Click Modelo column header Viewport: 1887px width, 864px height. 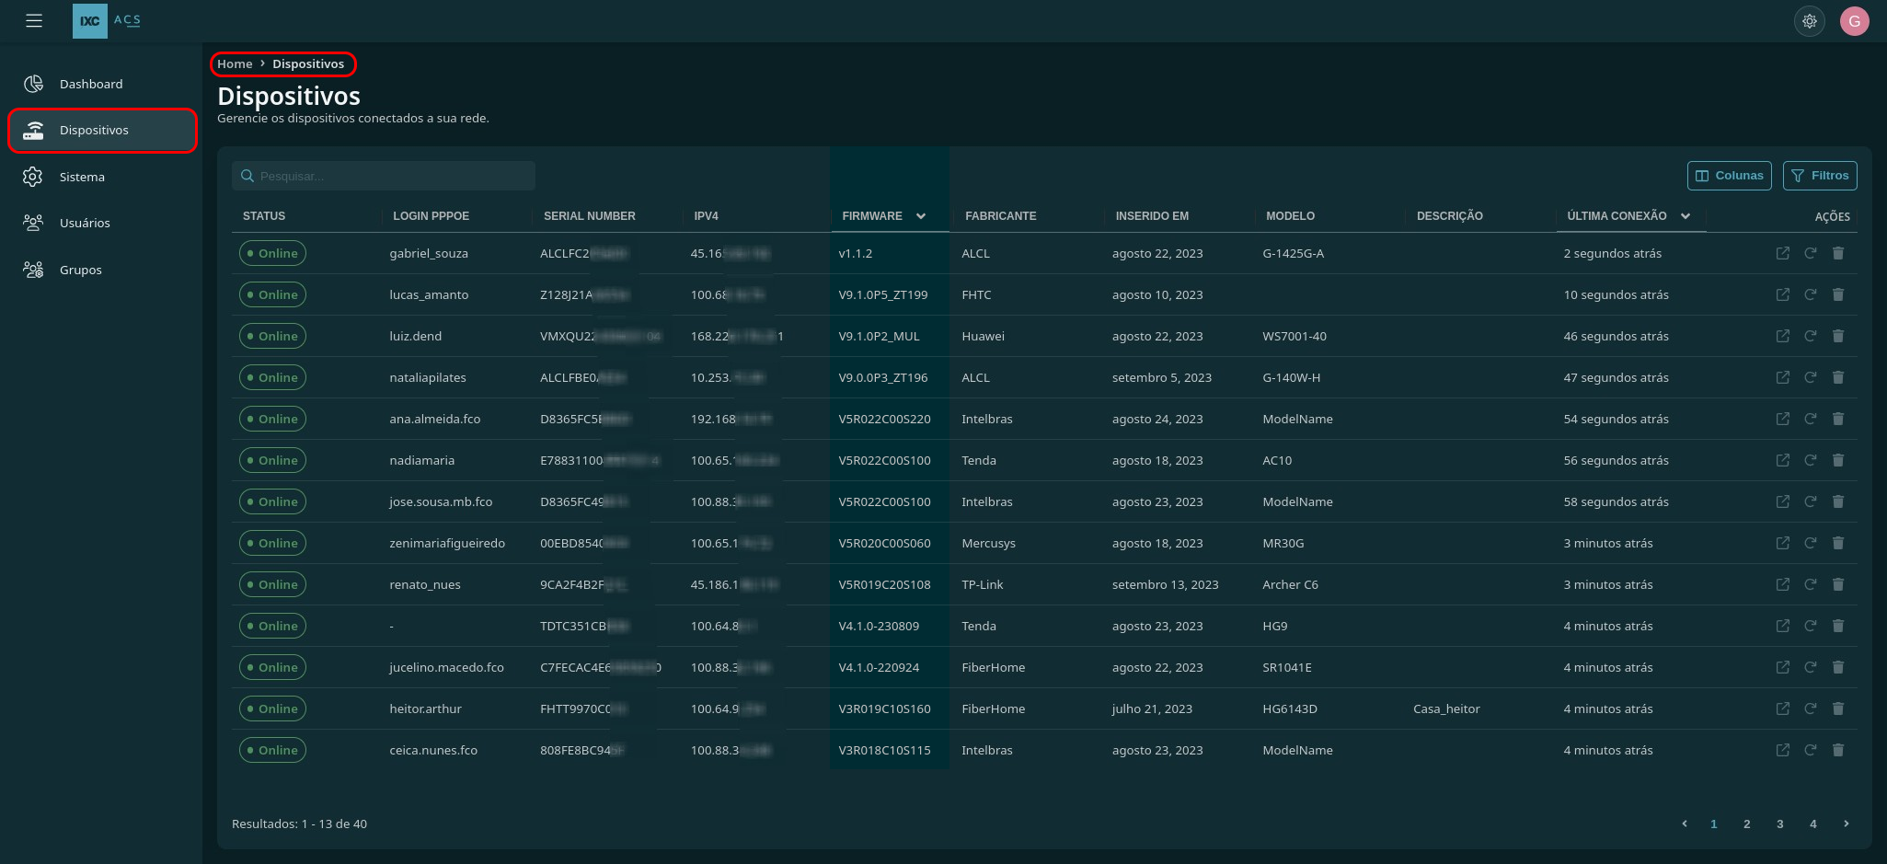pos(1290,216)
